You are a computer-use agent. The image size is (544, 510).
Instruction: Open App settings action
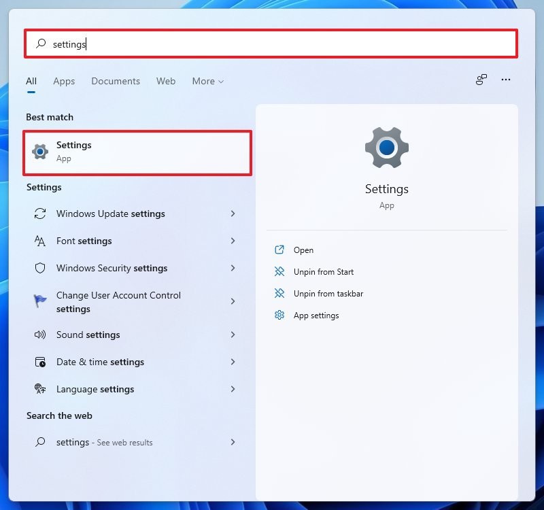tap(316, 316)
